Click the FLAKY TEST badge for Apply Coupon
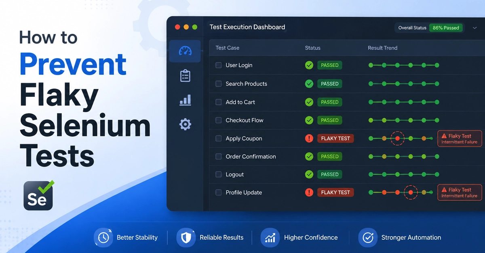Image resolution: width=485 pixels, height=253 pixels. [x=335, y=138]
